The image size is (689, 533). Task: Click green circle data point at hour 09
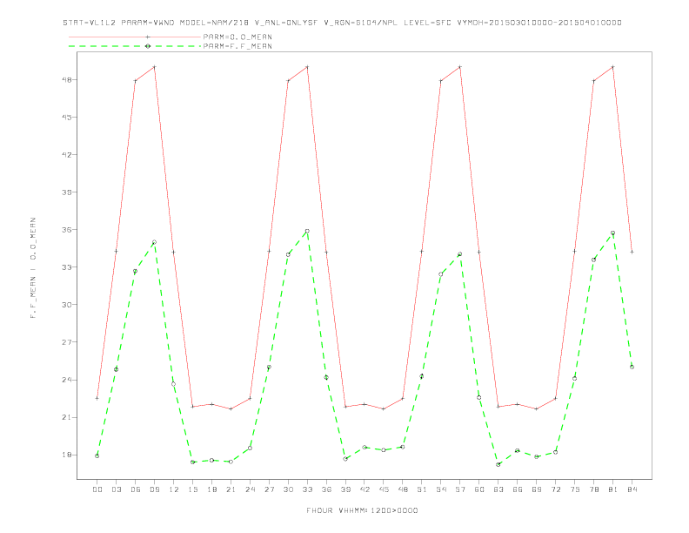pyautogui.click(x=154, y=242)
